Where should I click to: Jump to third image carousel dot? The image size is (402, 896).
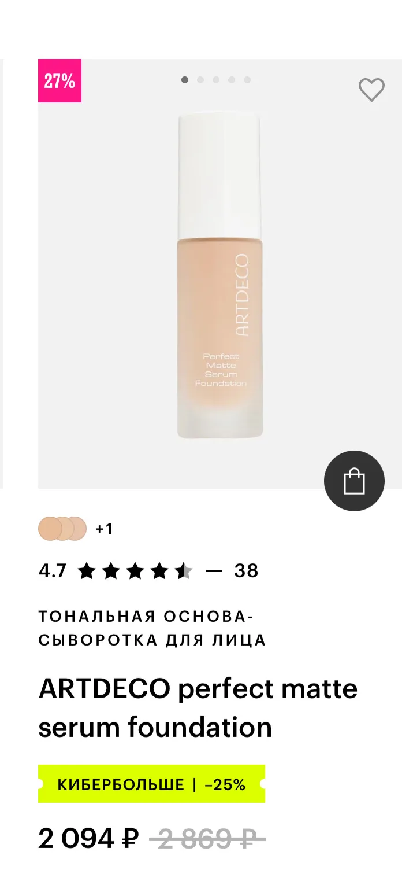216,80
